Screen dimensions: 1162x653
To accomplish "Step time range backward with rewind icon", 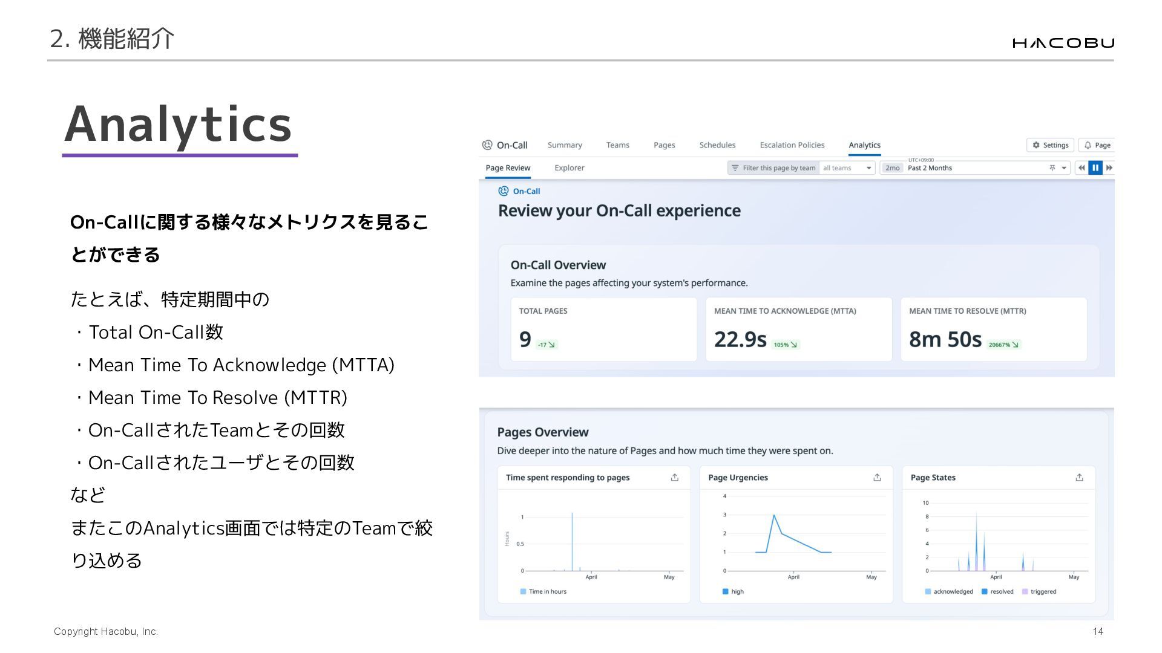I will 1082,168.
